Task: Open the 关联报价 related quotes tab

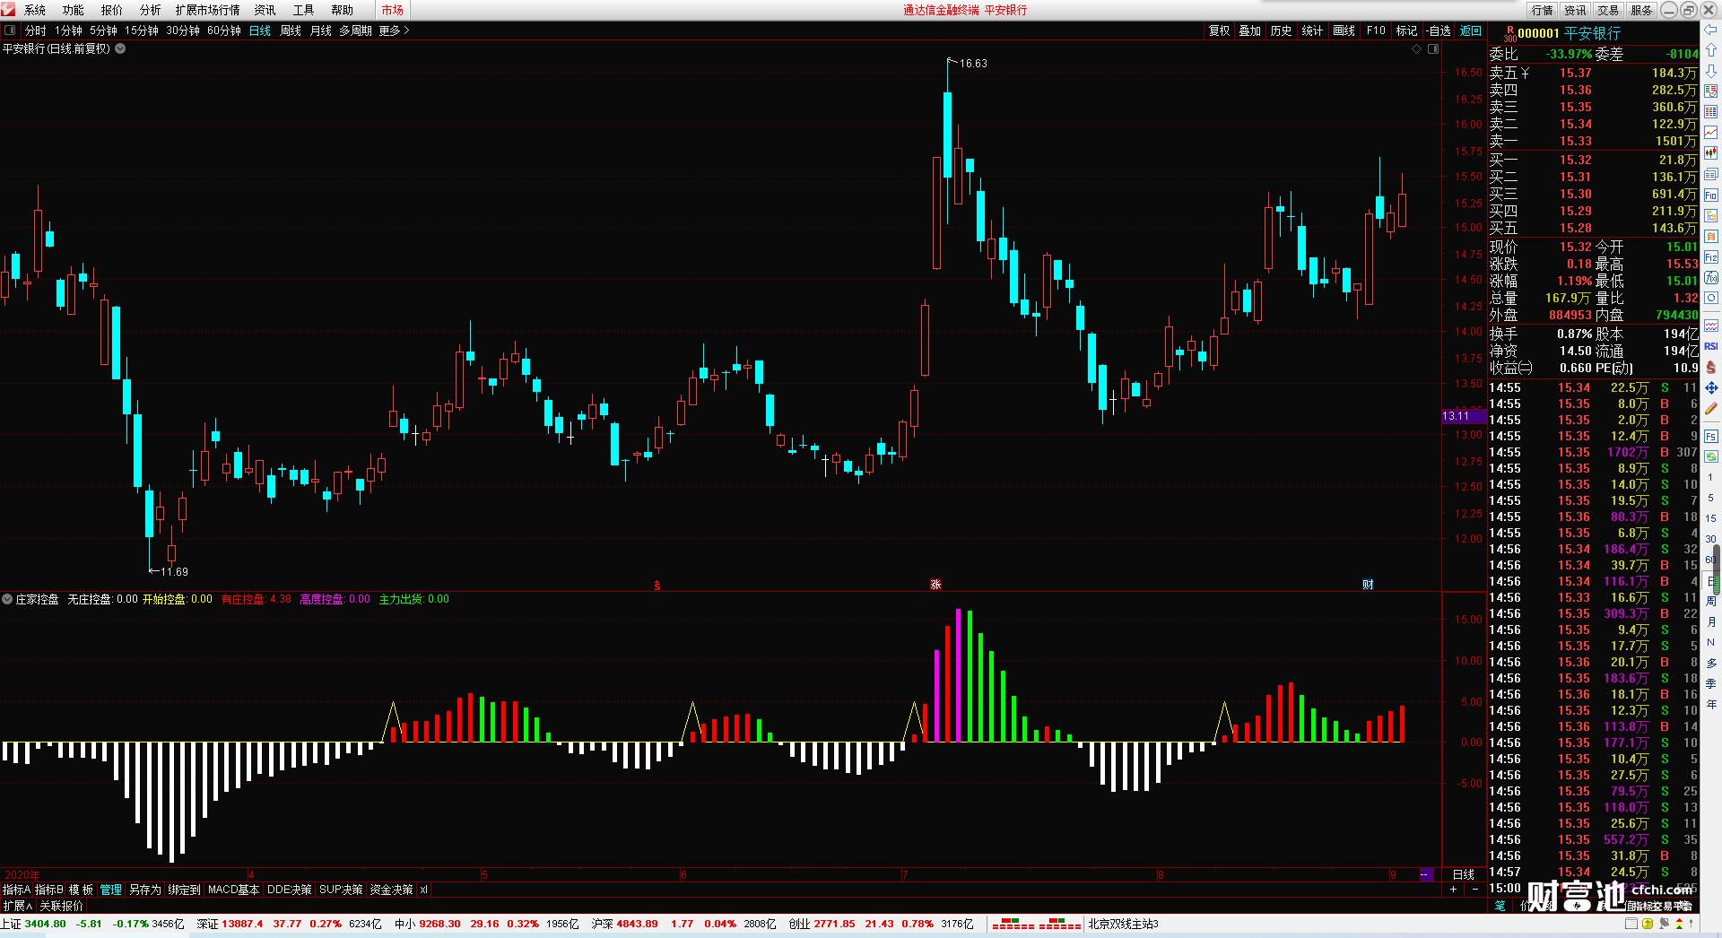Action: tap(61, 906)
